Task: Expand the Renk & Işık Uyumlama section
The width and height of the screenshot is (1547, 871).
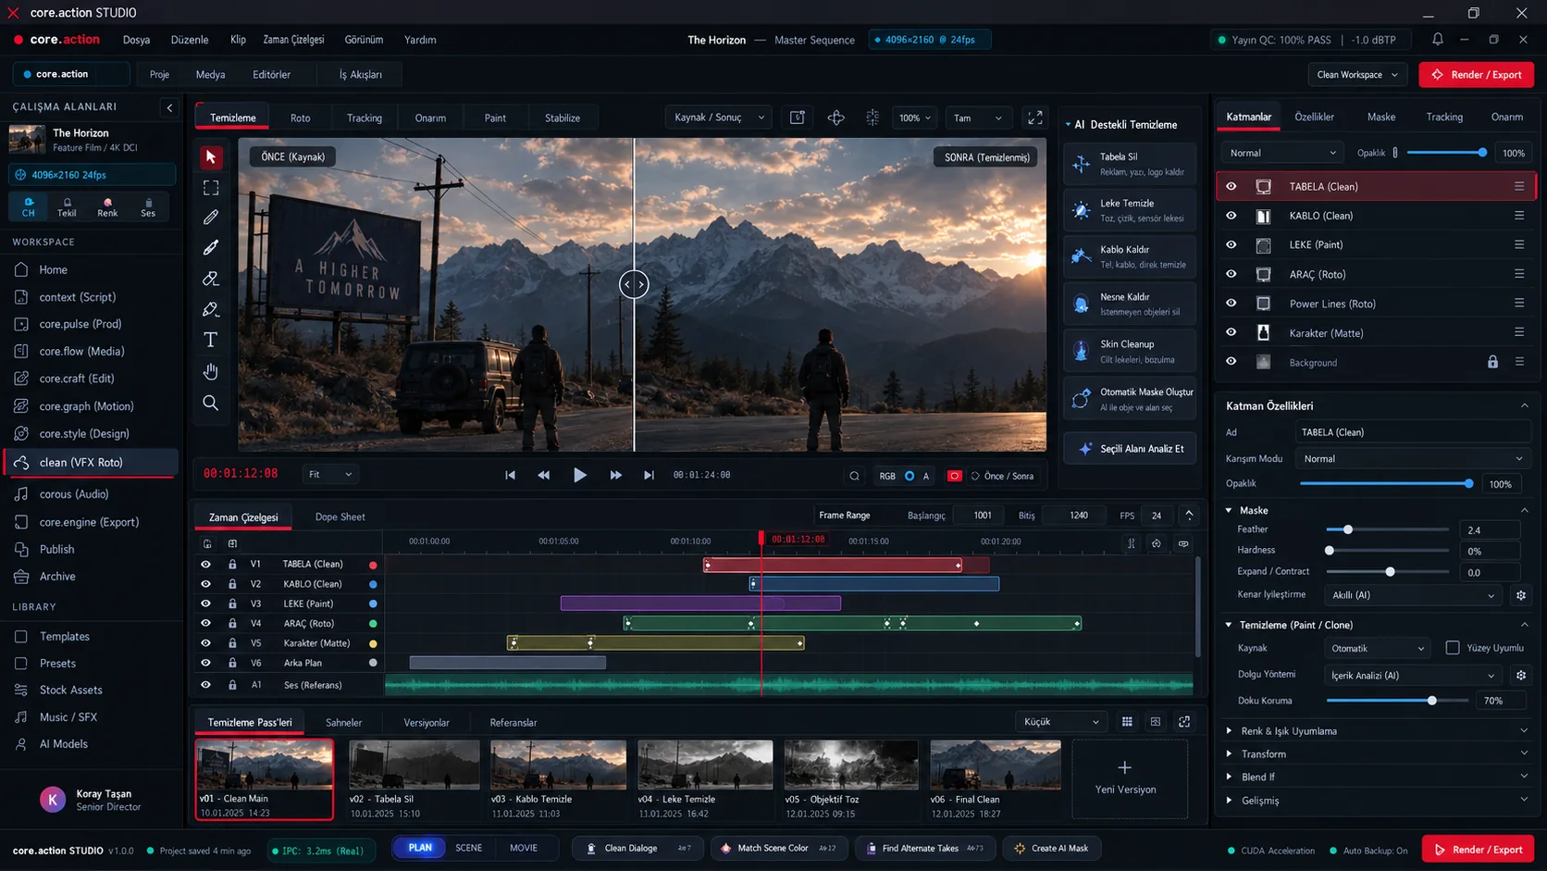Action: (x=1376, y=731)
